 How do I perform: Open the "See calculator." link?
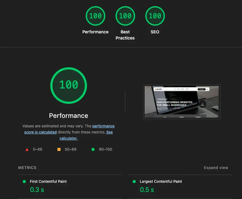coord(68,138)
